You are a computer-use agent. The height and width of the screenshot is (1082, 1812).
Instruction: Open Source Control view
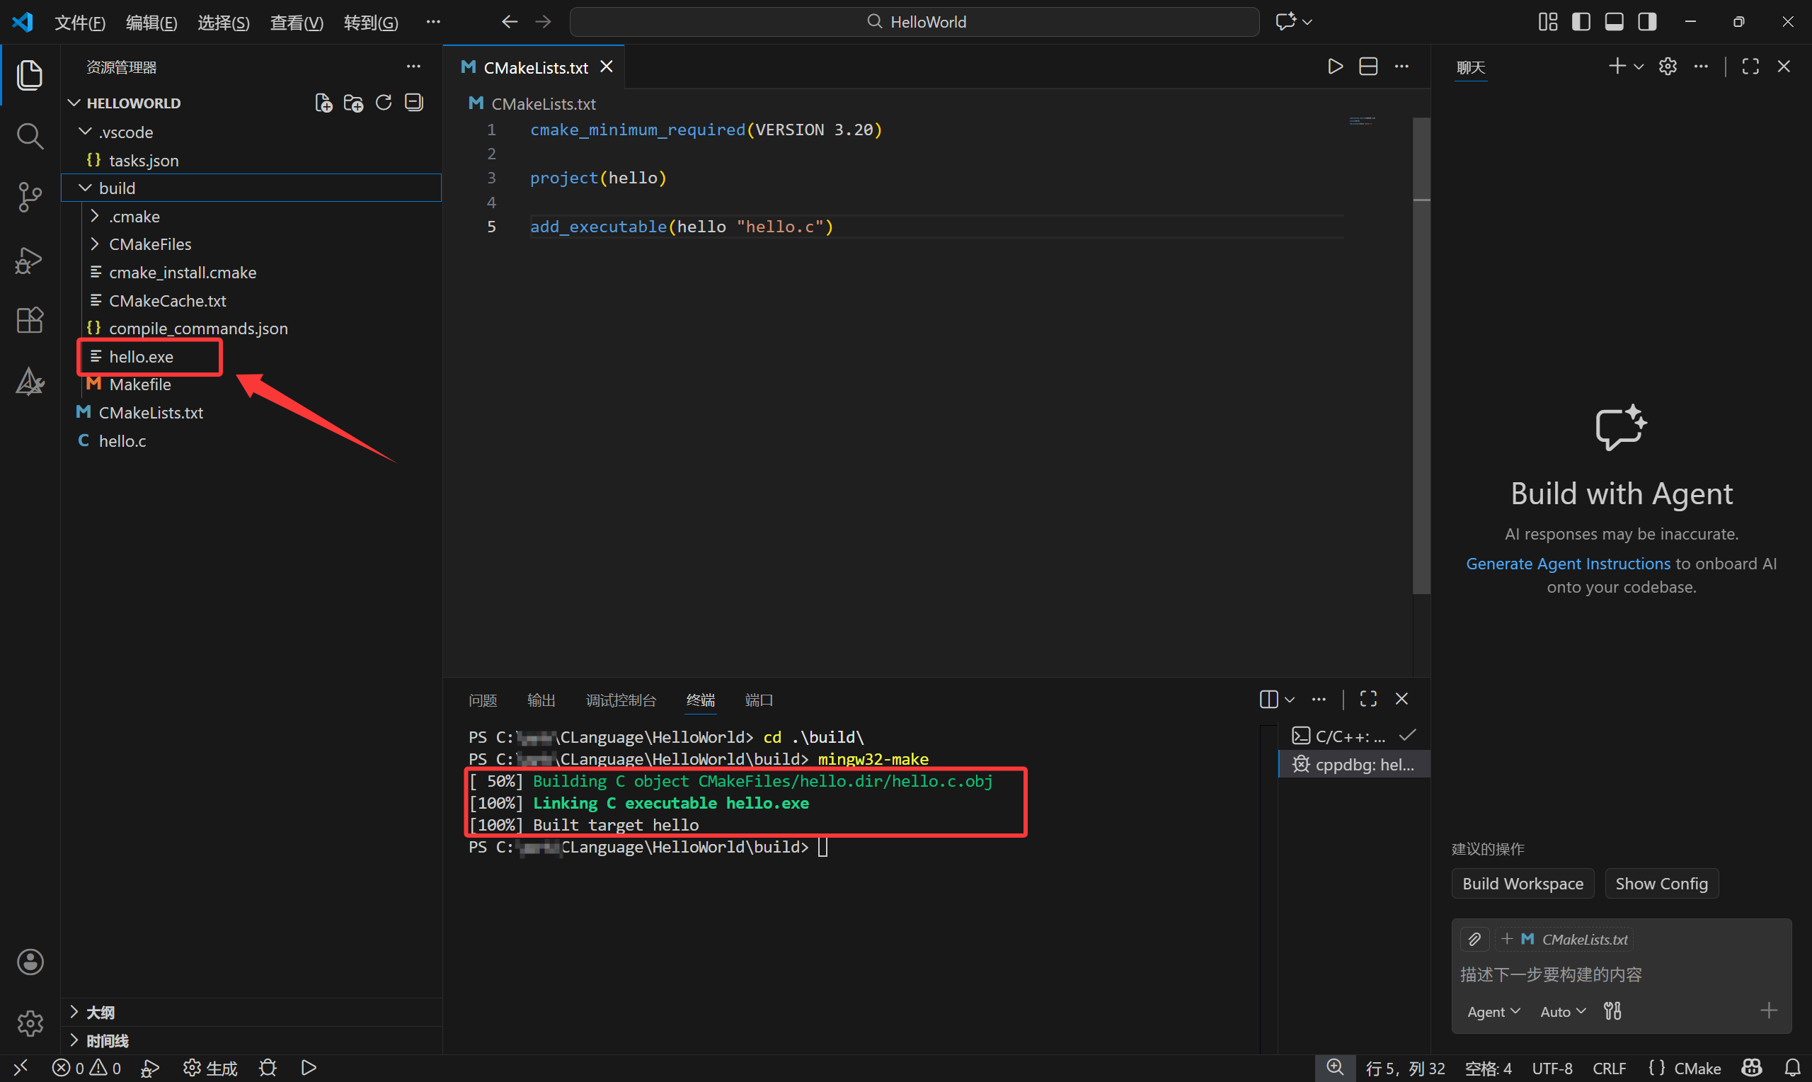[x=29, y=197]
